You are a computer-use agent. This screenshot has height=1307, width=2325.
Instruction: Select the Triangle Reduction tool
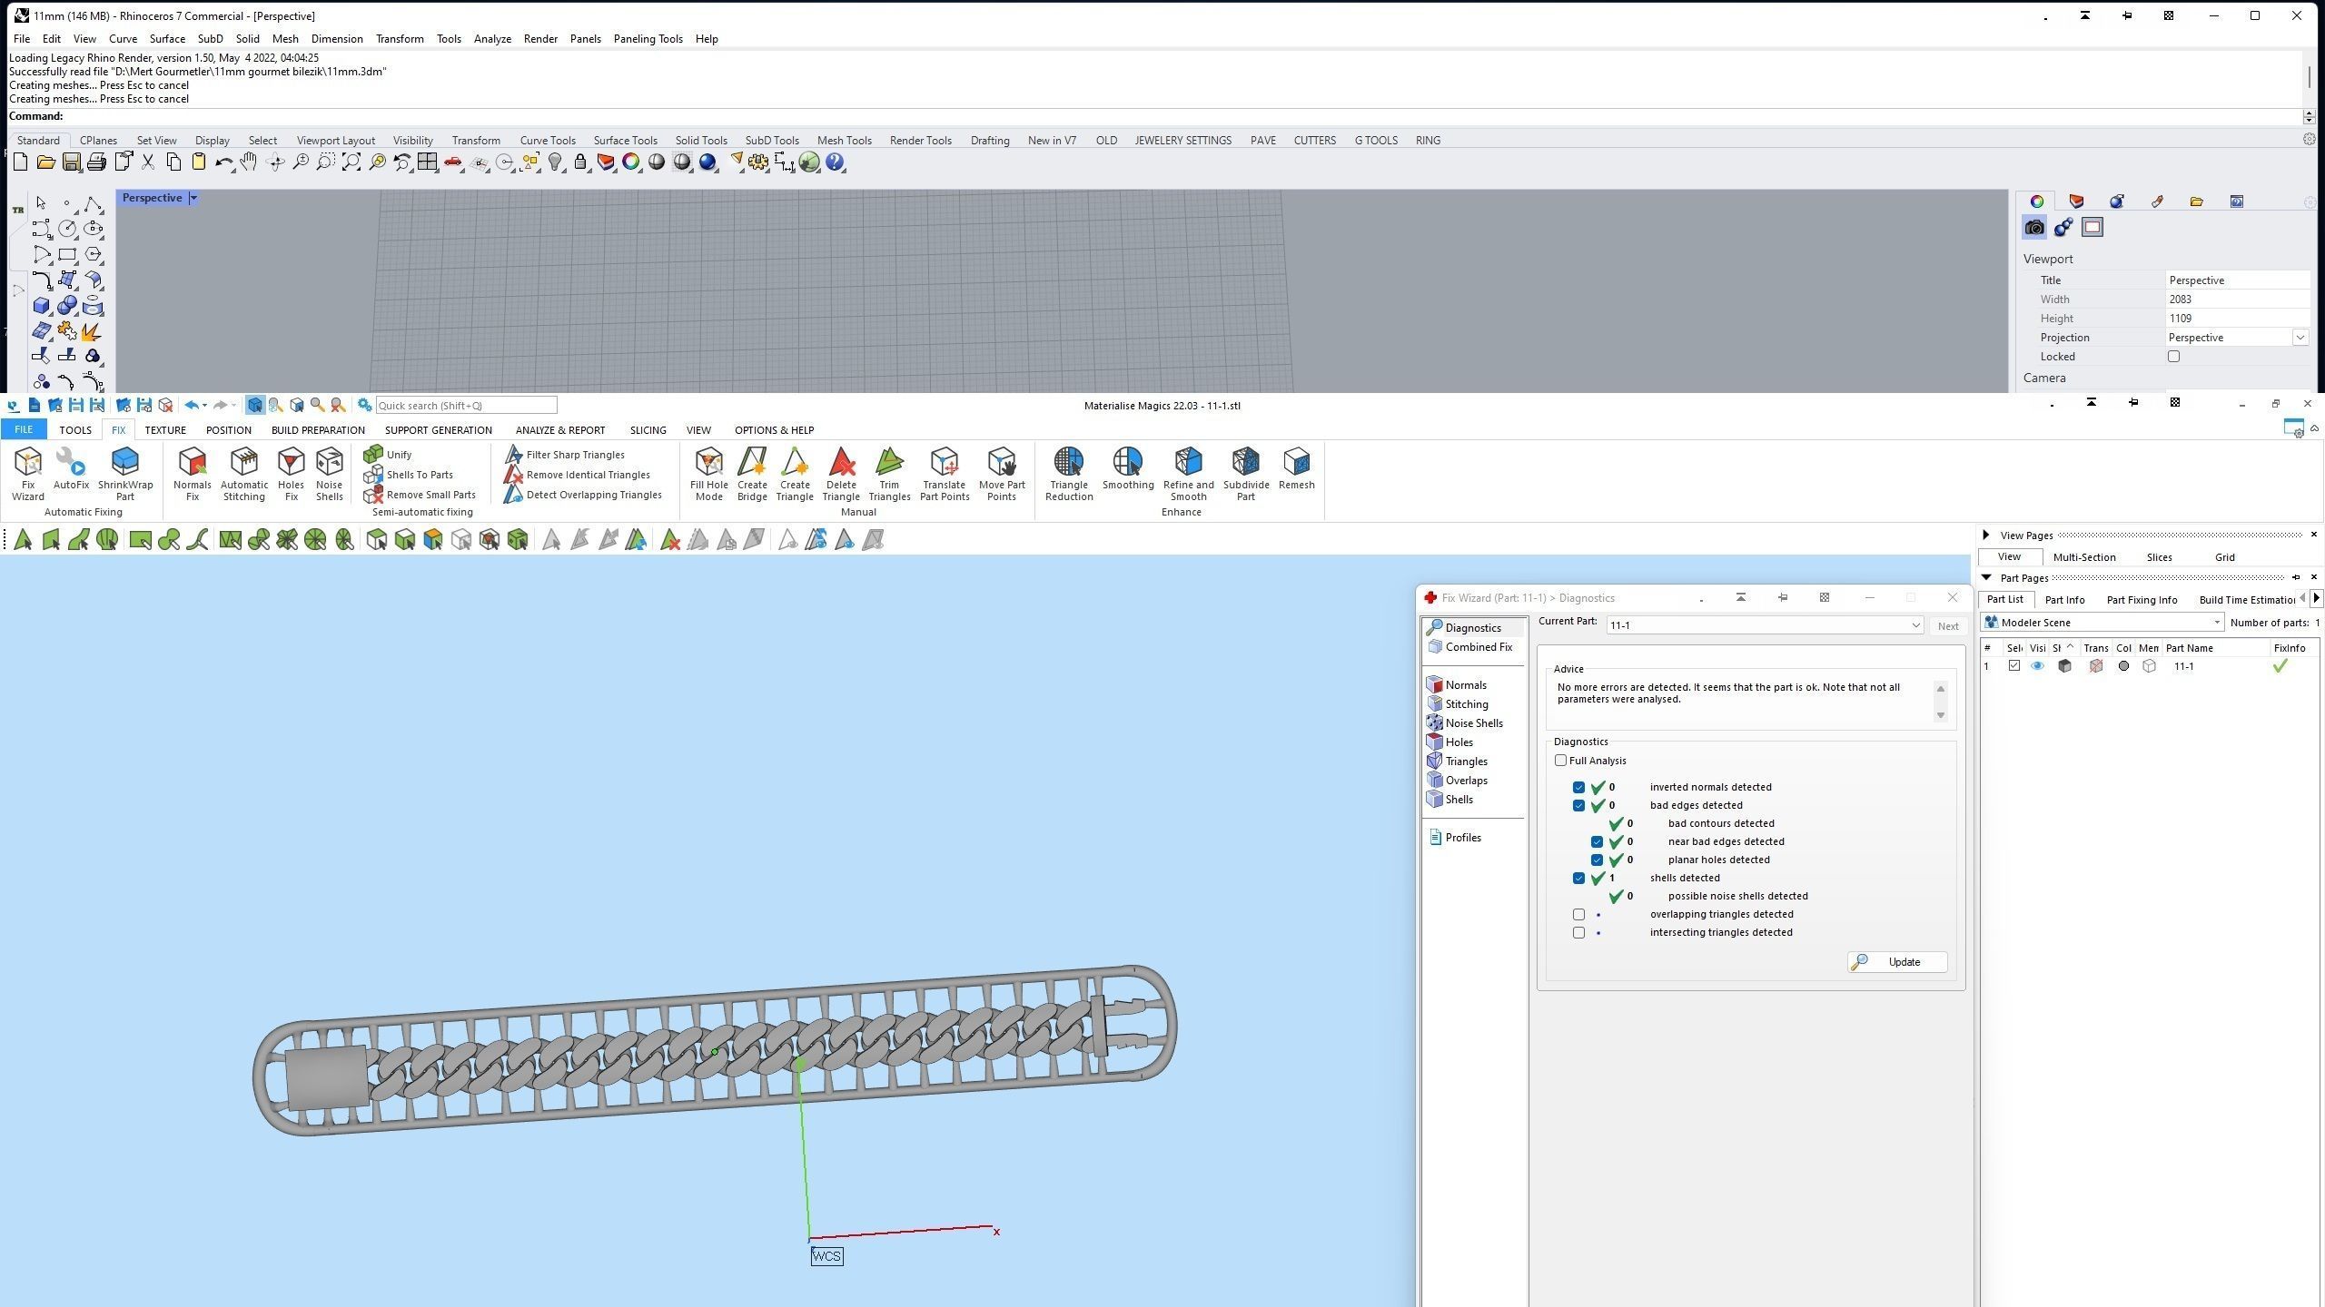[x=1068, y=472]
